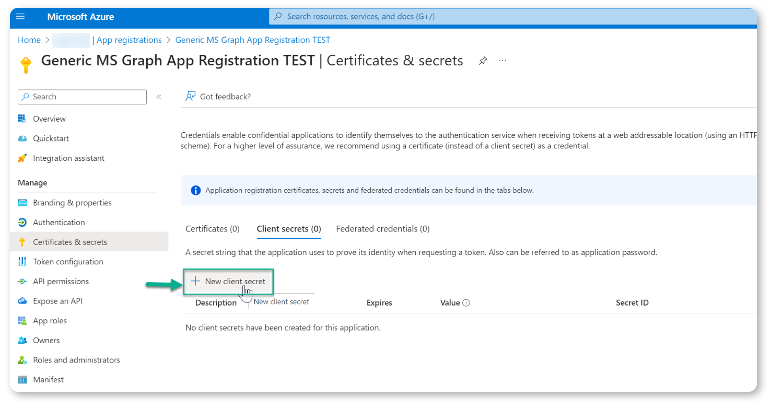
Task: Click the Value column header
Action: (450, 303)
